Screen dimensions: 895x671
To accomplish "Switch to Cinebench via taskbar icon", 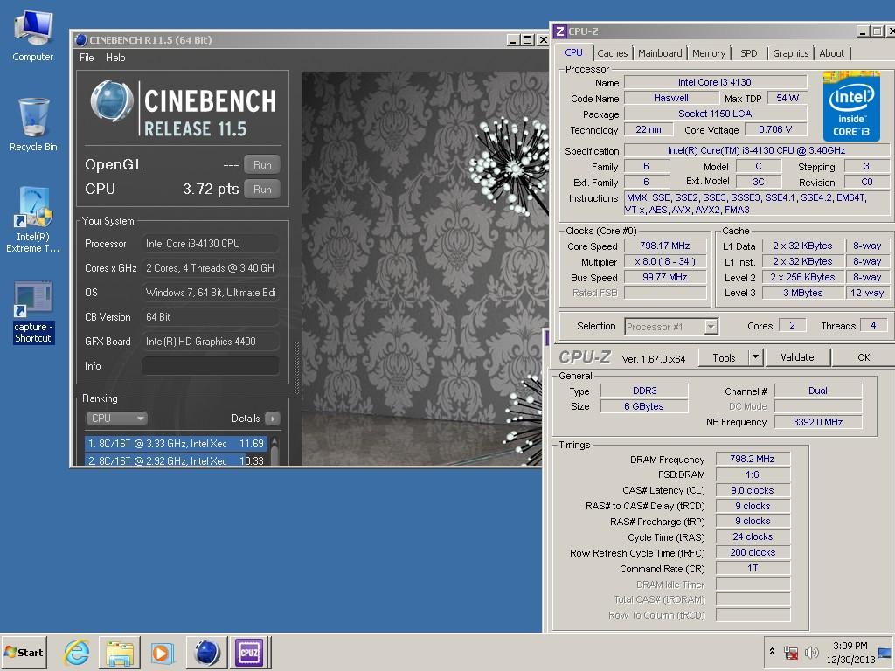I will click(206, 652).
